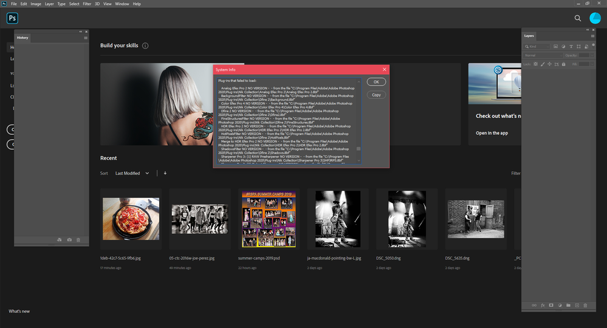Image resolution: width=607 pixels, height=328 pixels.
Task: Click Delete state trash icon in History
Action: point(78,240)
